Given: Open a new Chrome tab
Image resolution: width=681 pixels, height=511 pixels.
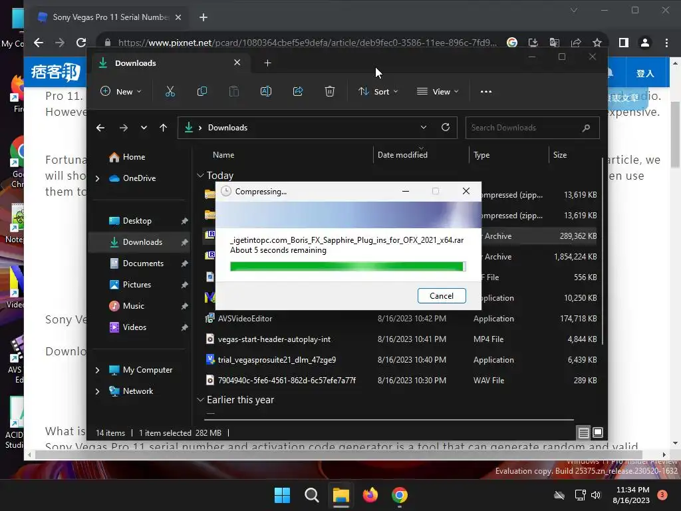Looking at the screenshot, I should click(x=204, y=17).
